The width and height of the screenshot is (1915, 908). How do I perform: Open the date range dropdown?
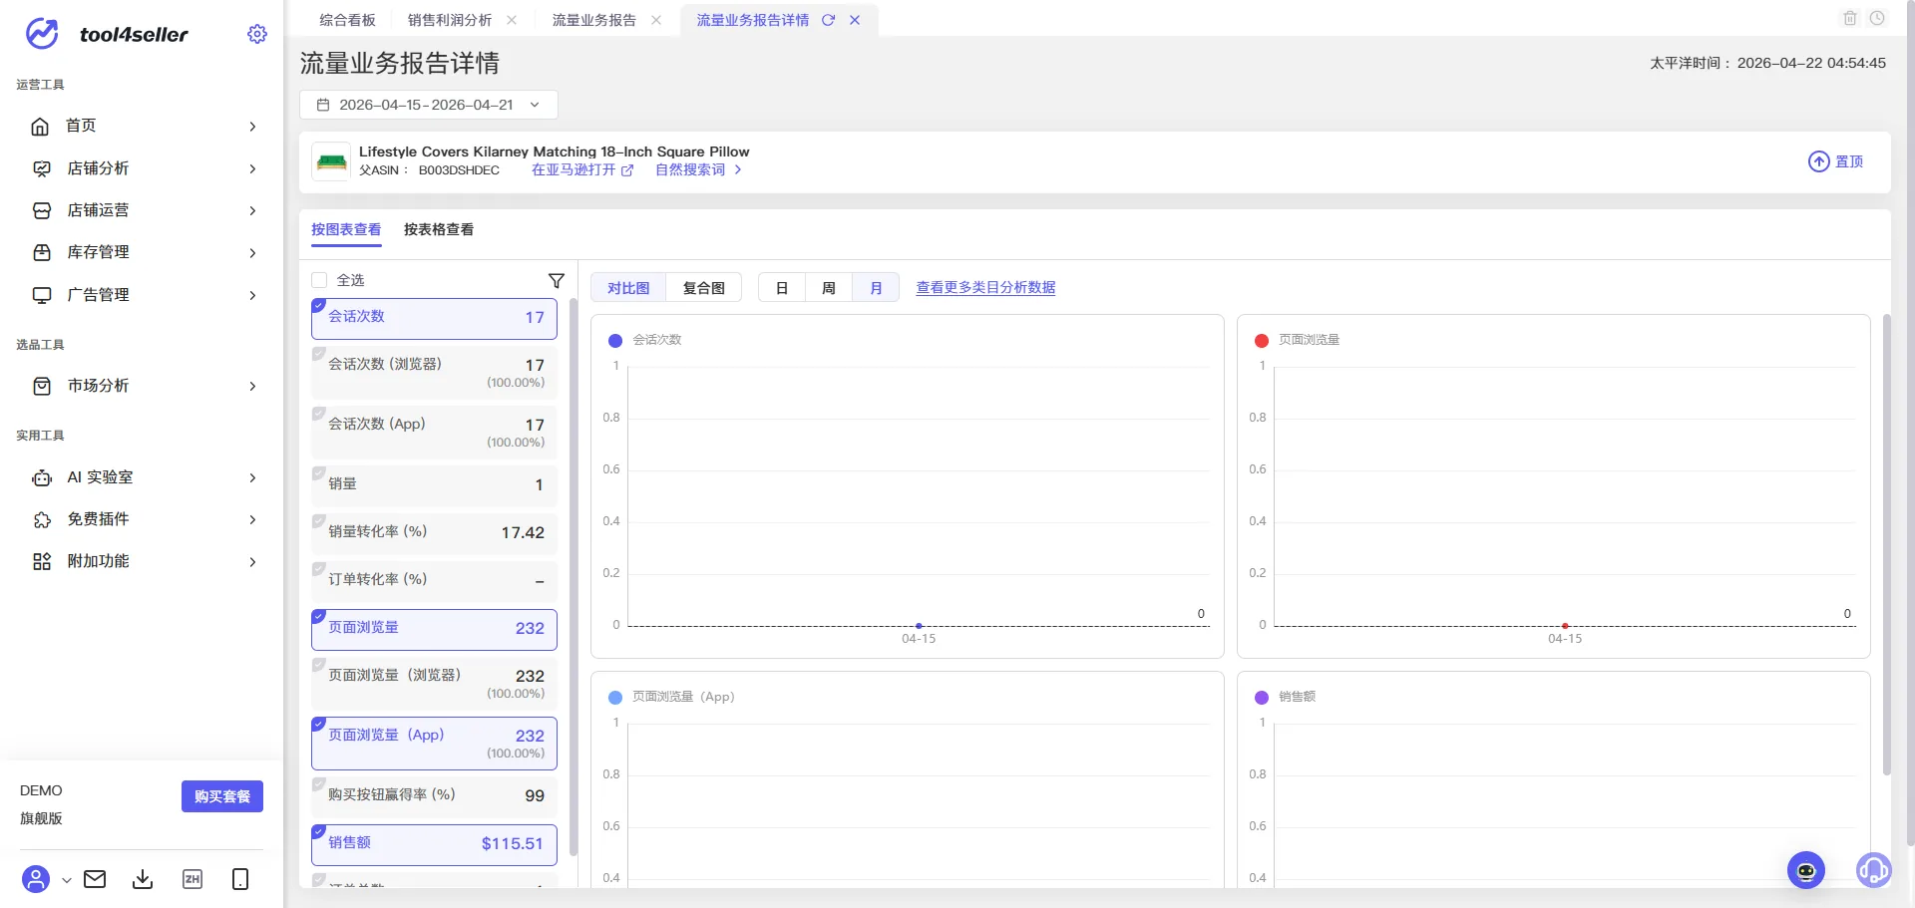pos(429,105)
